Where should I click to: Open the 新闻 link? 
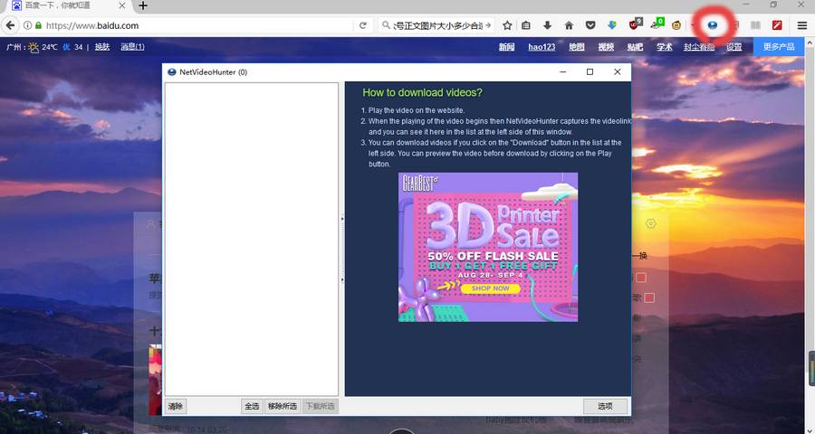click(x=507, y=47)
